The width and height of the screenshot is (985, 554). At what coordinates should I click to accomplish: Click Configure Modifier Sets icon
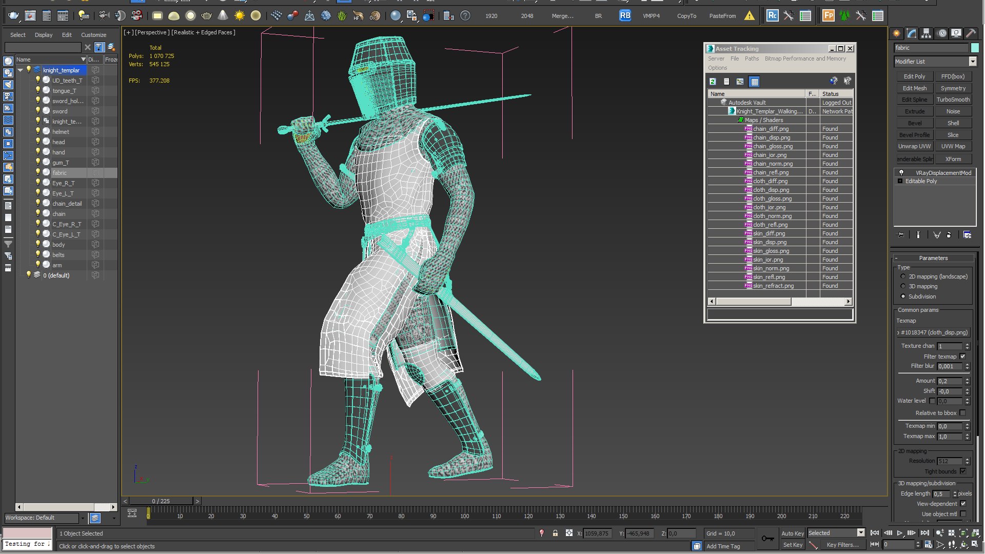click(x=967, y=235)
